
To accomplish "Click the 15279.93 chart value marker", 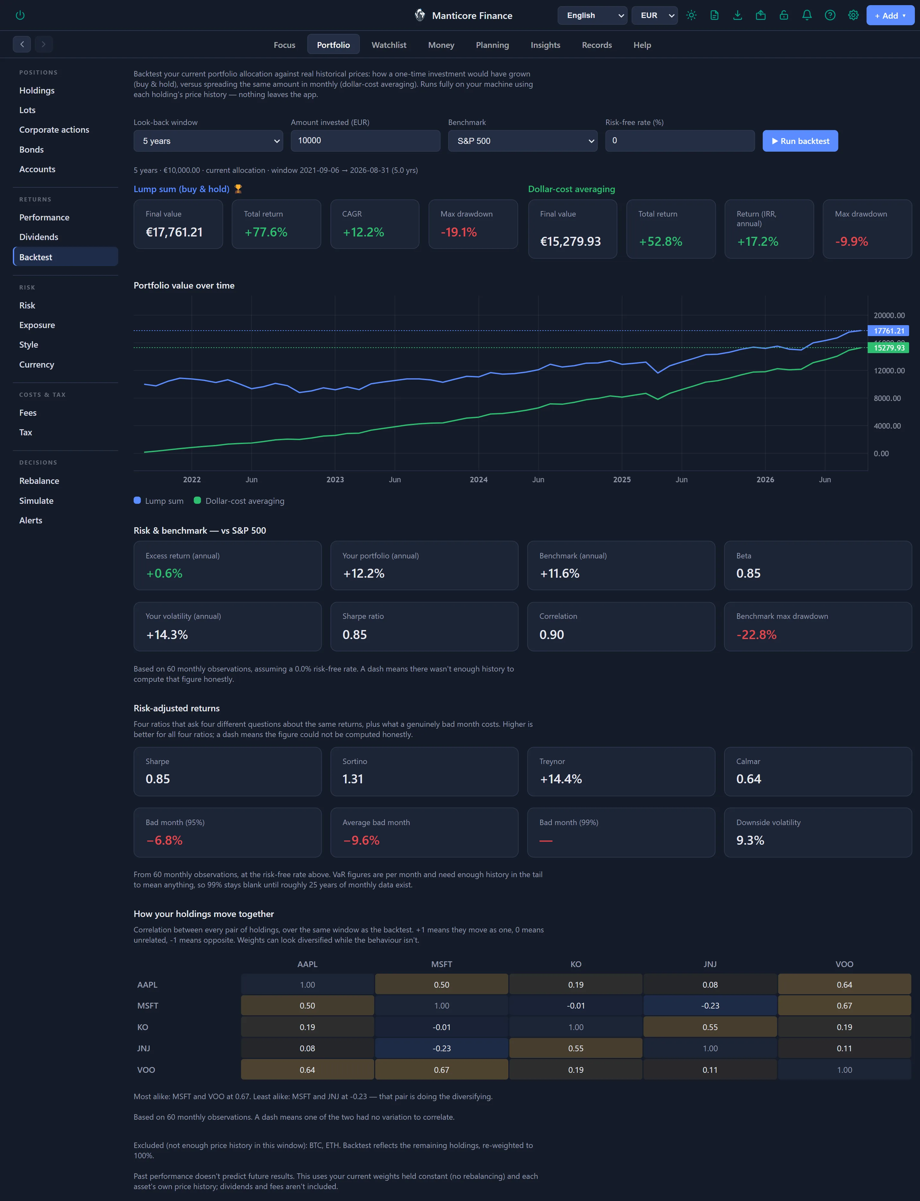I will [x=888, y=348].
